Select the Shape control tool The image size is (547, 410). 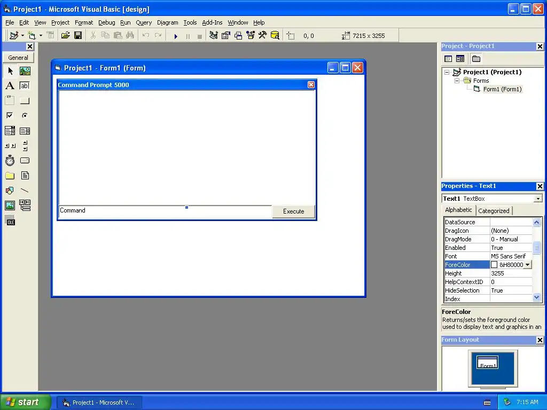[10, 191]
